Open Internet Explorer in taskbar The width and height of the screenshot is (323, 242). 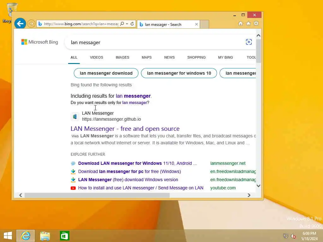pos(26,236)
